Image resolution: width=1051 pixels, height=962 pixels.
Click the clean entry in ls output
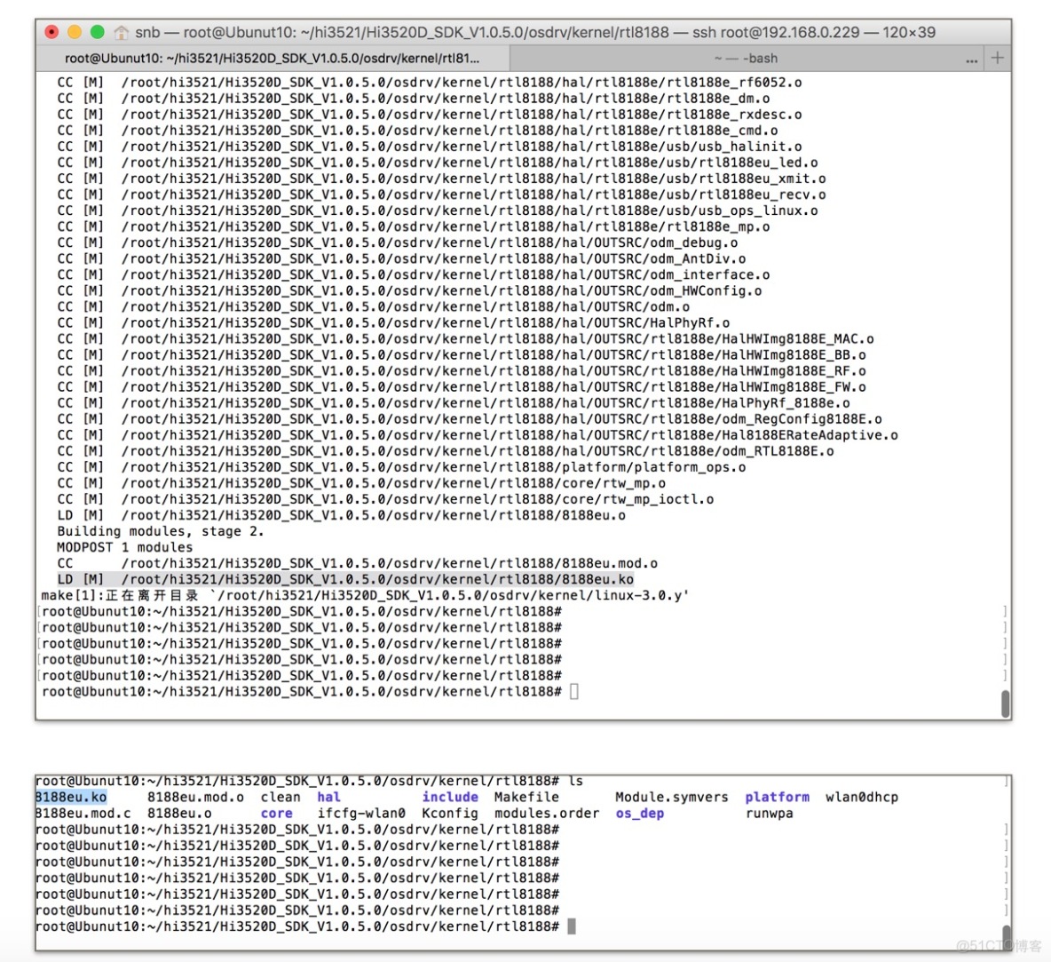coord(281,797)
